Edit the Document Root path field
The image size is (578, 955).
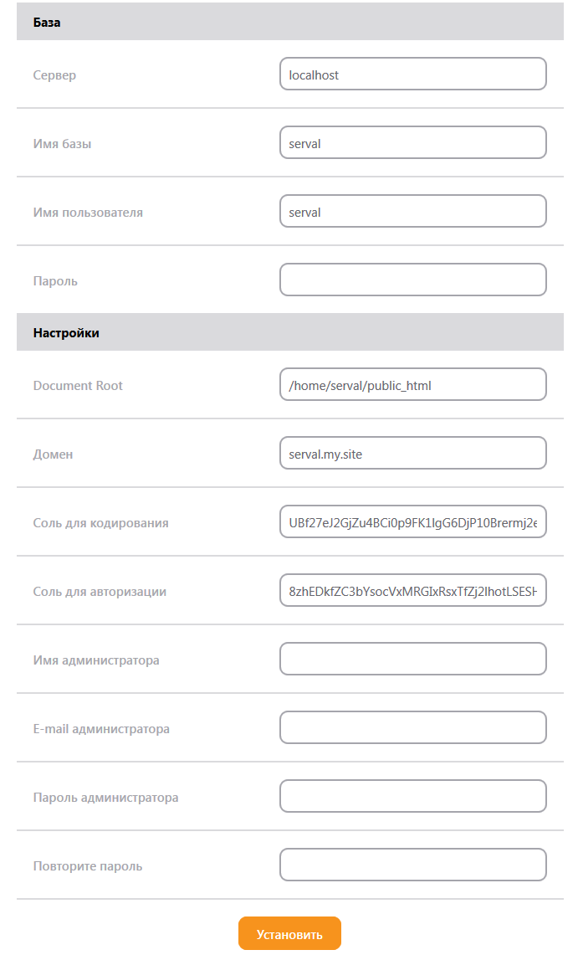click(x=413, y=384)
